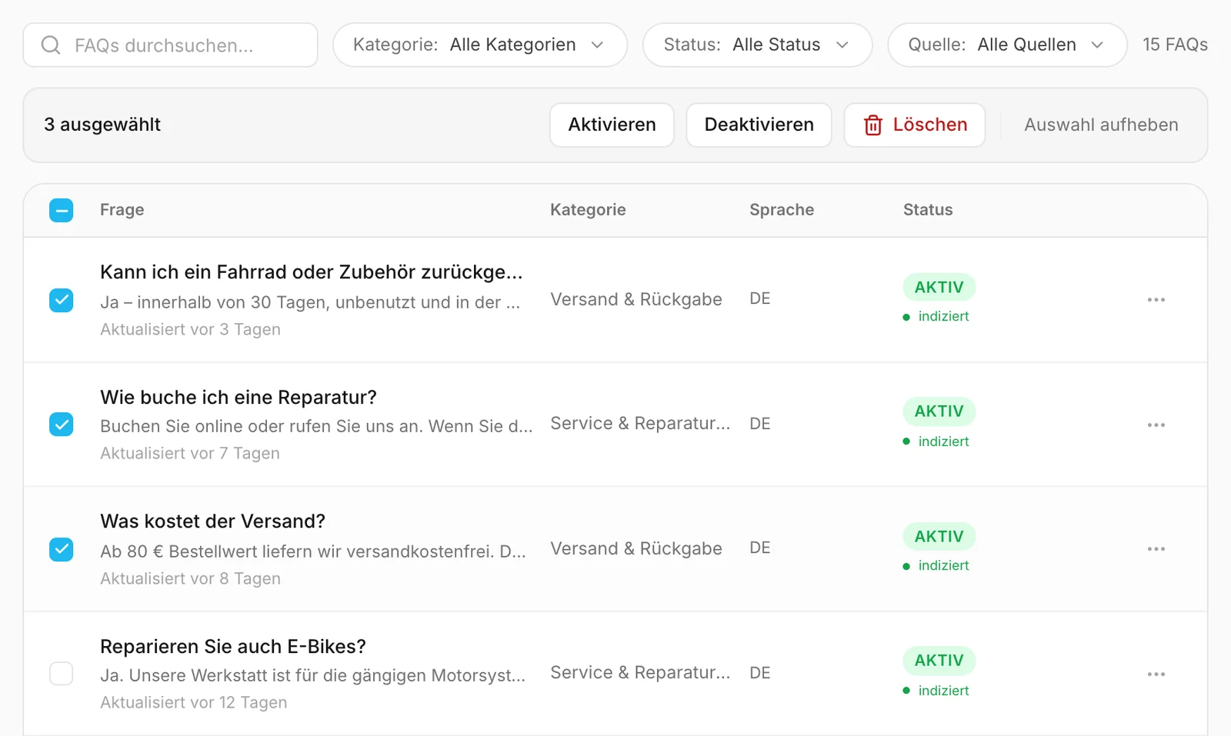
Task: Click AKTIV badge in 'Wie buche ich eine Reparatur?' row
Action: (939, 411)
